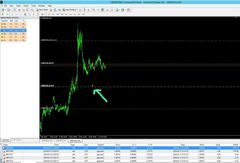Viewport: 240px width, 163px height.
Task: Toggle the Terminal panel icon
Action: coord(28,10)
